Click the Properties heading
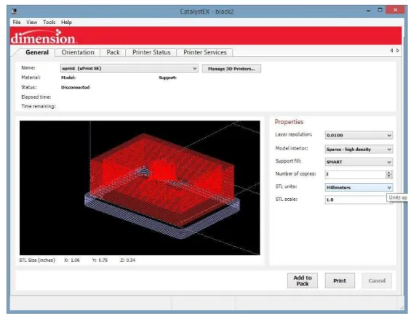411x318 pixels. [289, 122]
